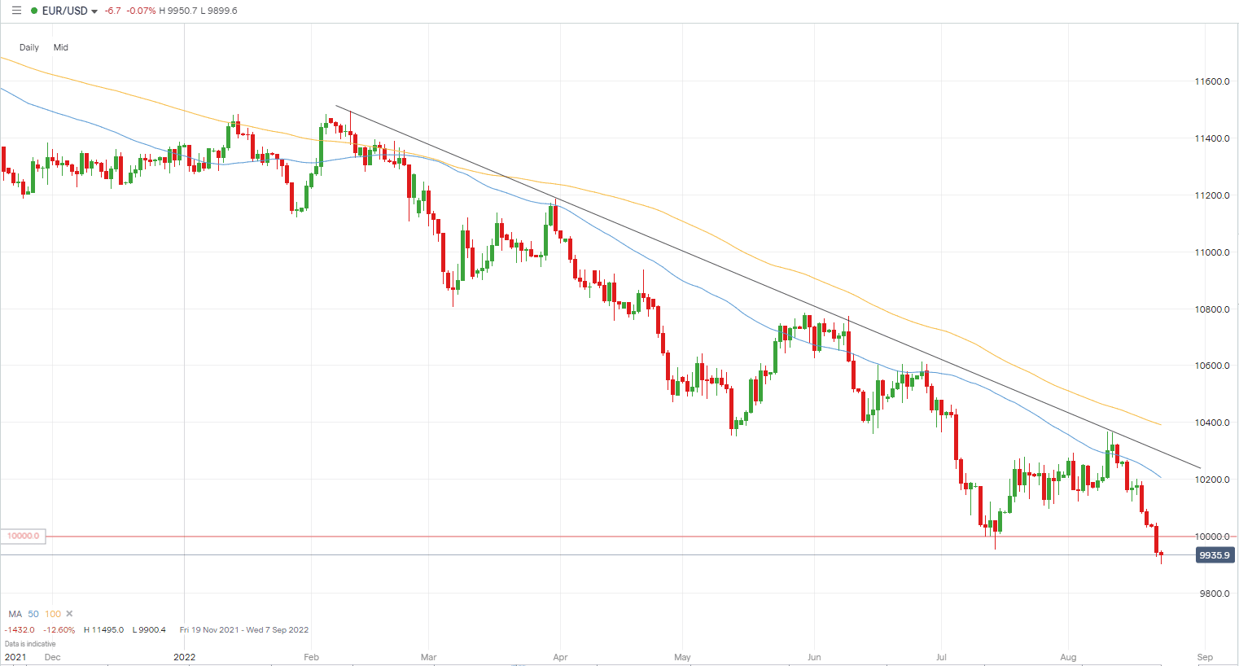
Task: Click the 9935.9 current price tag
Action: pyautogui.click(x=1215, y=555)
